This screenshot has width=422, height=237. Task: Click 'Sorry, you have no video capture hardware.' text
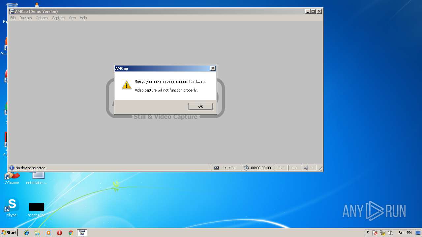170,82
